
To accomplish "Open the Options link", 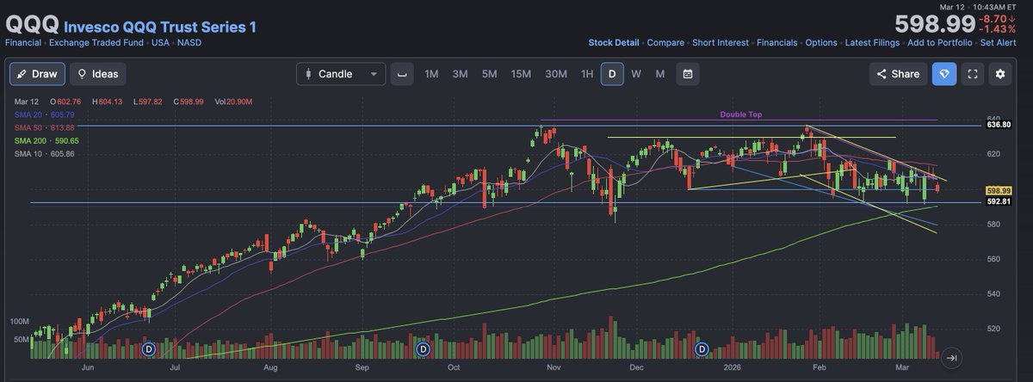I will point(821,42).
